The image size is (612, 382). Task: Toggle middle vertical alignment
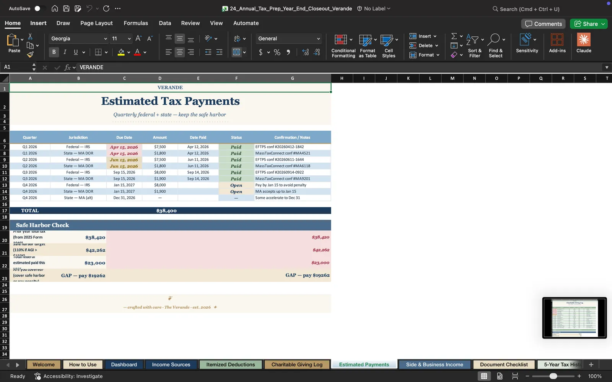click(x=179, y=38)
